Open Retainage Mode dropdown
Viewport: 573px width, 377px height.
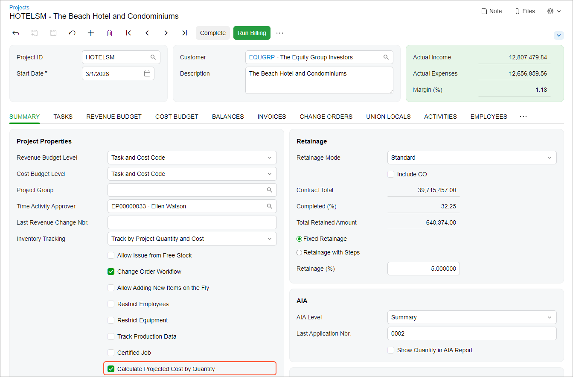[472, 158]
